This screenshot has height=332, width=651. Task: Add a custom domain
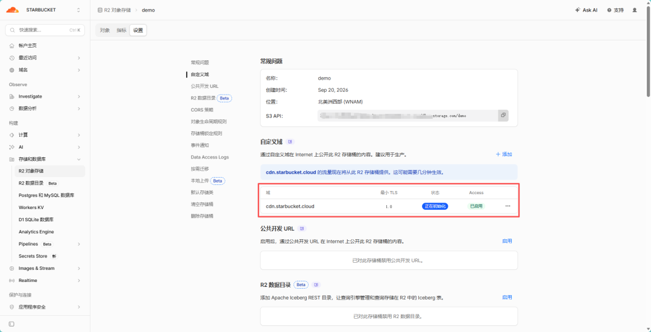pyautogui.click(x=504, y=154)
